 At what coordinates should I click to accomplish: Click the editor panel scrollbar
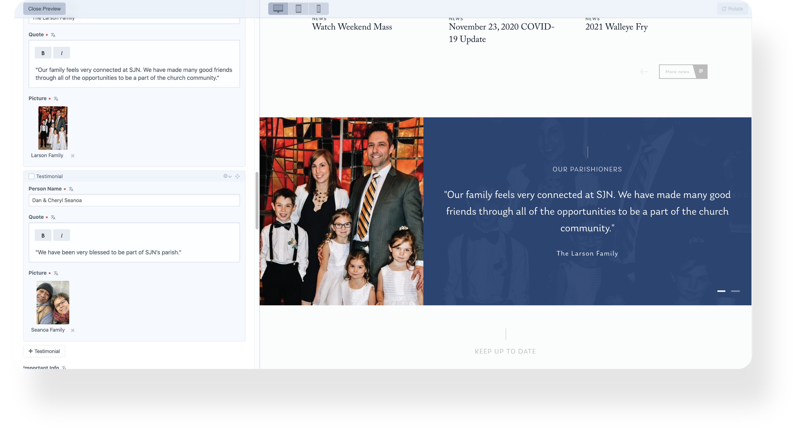pos(257,200)
